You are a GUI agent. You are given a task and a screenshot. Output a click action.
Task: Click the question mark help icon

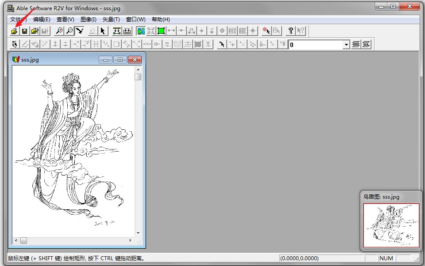coord(290,31)
